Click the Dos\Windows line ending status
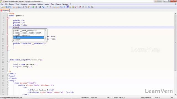 (146, 98)
